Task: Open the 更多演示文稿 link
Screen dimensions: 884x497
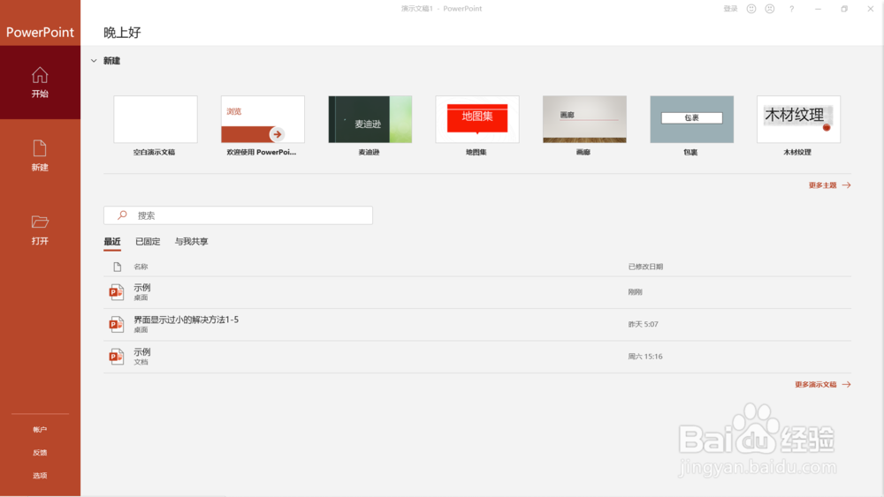Action: 816,384
